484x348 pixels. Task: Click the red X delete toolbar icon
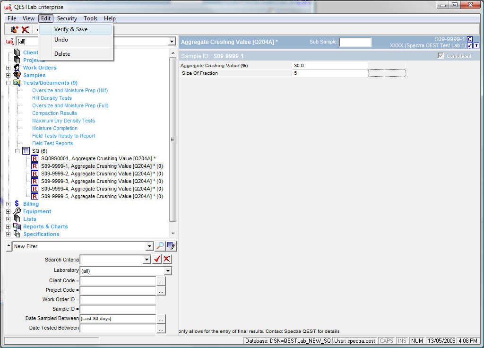coord(26,30)
